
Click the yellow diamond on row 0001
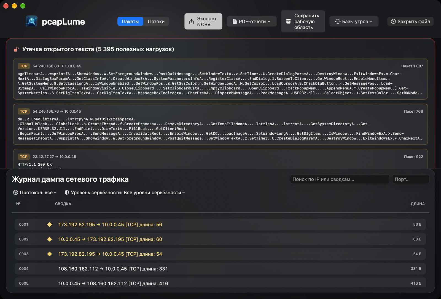pos(50,224)
